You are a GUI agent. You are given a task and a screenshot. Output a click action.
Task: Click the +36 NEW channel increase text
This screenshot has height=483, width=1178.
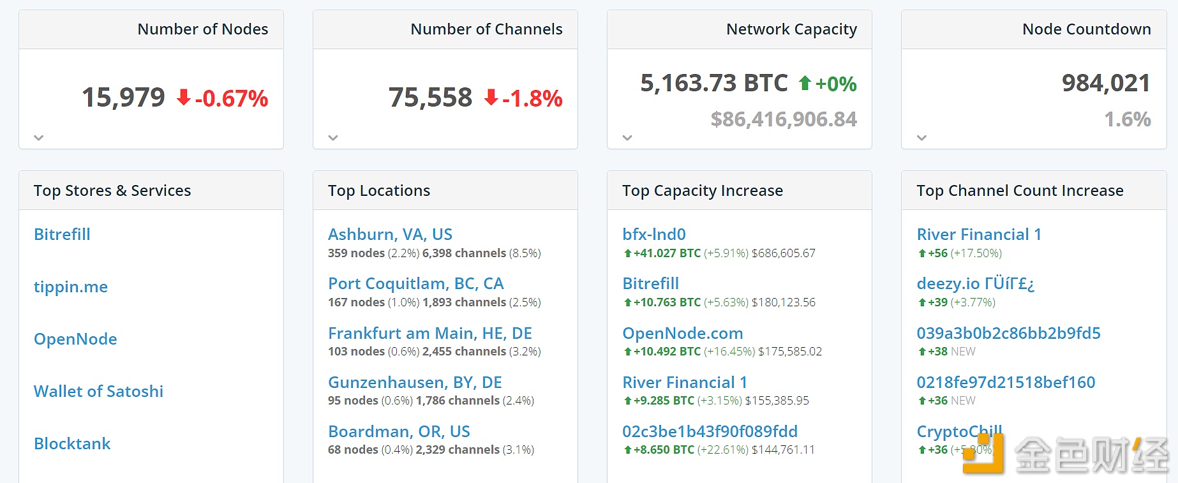946,401
